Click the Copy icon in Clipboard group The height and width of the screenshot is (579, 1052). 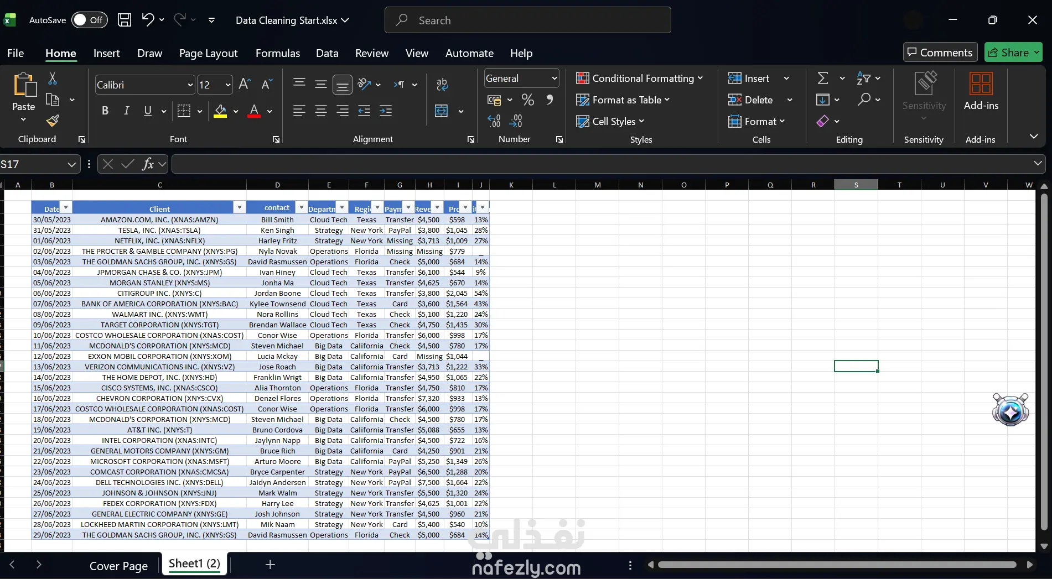click(x=53, y=100)
